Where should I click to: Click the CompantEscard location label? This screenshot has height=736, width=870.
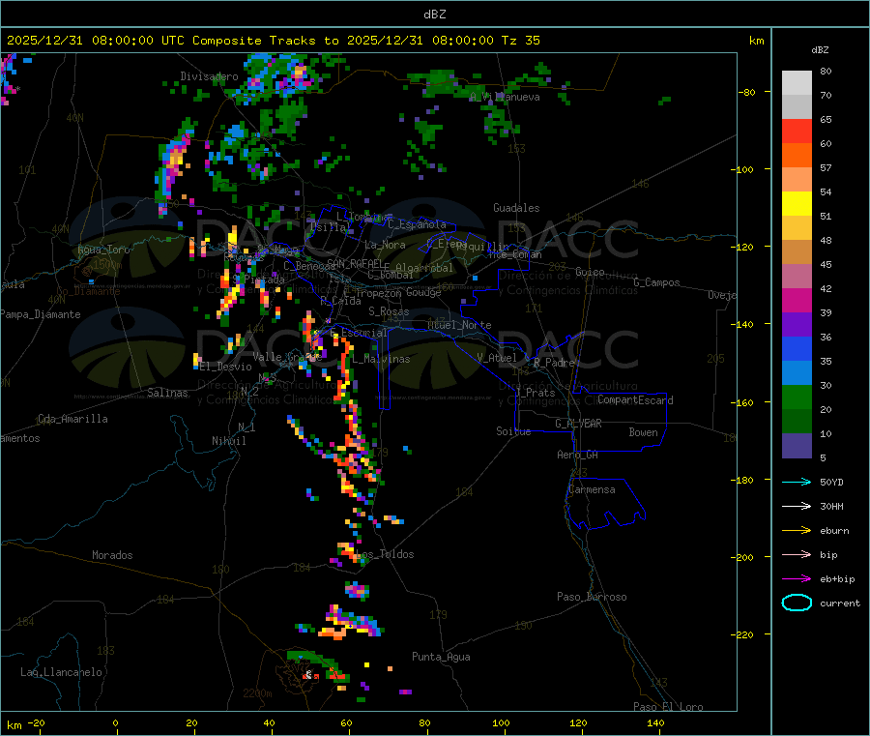635,399
